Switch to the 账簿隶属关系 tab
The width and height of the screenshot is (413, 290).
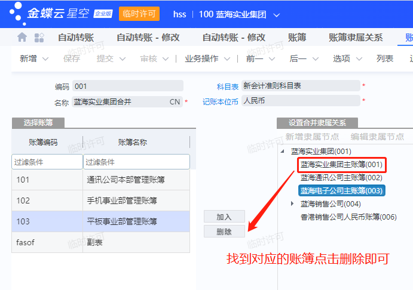click(356, 38)
